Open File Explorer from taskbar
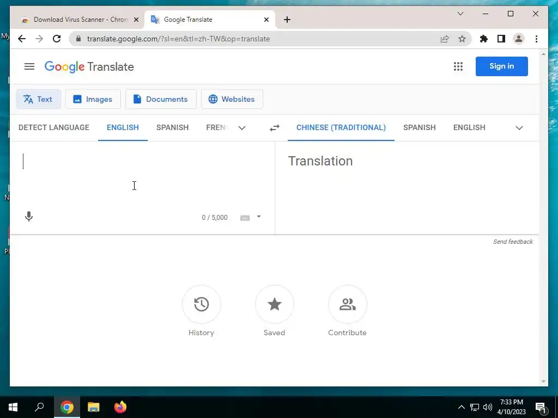The height and width of the screenshot is (418, 558). 94,407
